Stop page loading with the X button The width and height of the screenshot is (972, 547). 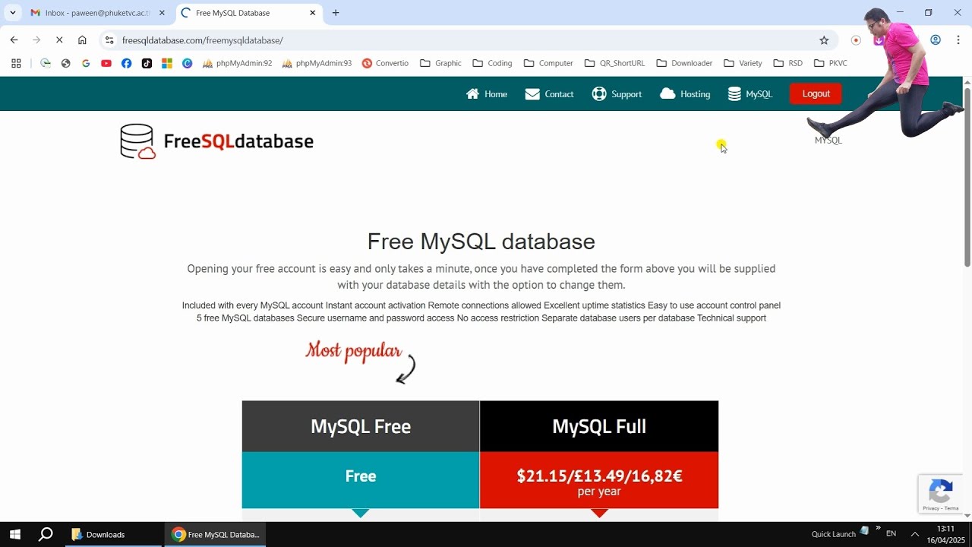pos(59,40)
